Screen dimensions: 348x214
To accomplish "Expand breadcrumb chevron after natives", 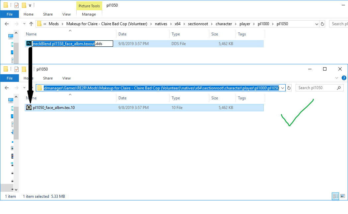I will coord(171,24).
